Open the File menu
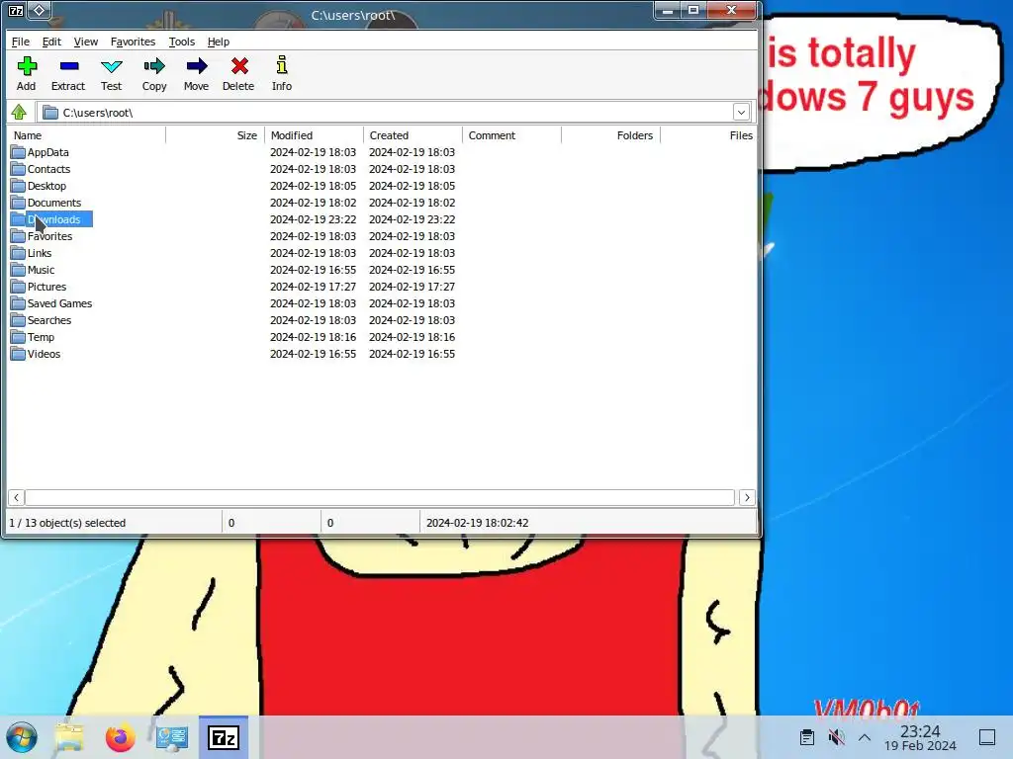Viewport: 1013px width, 759px height. 21,42
